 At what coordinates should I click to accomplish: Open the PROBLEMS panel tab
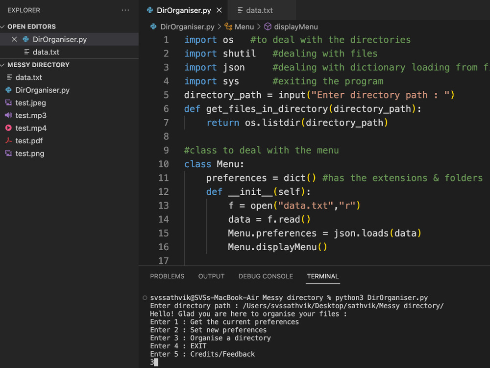pyautogui.click(x=167, y=276)
